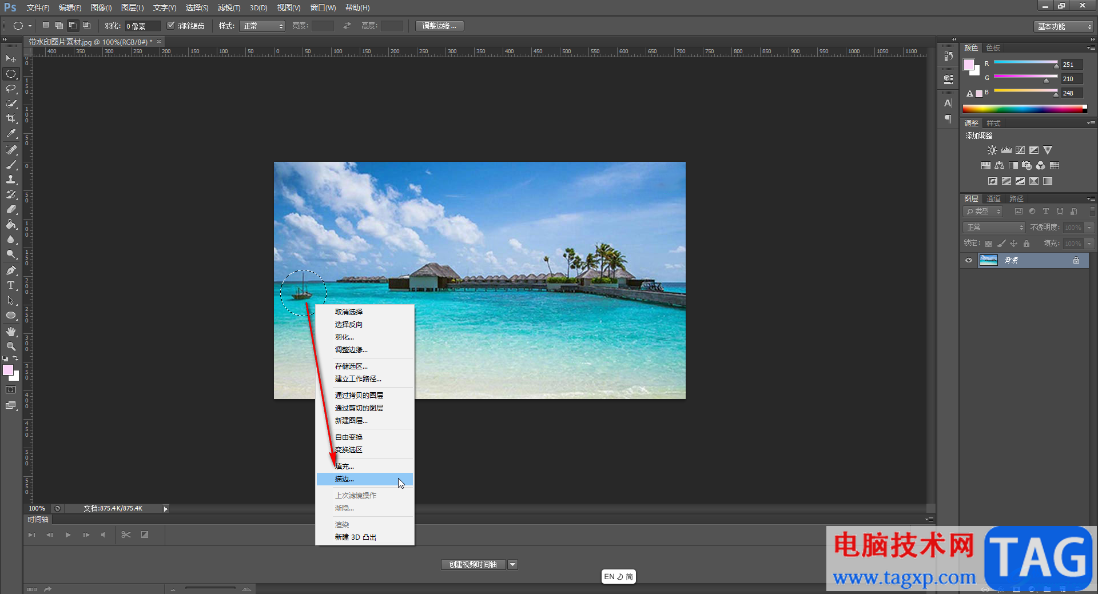This screenshot has height=594, width=1098.
Task: Select the Zoom tool
Action: 11,346
